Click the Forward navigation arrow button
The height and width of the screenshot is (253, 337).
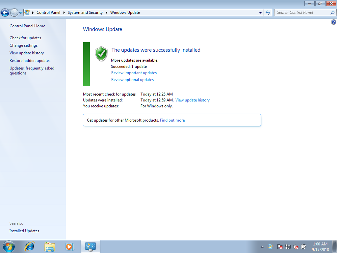click(14, 13)
